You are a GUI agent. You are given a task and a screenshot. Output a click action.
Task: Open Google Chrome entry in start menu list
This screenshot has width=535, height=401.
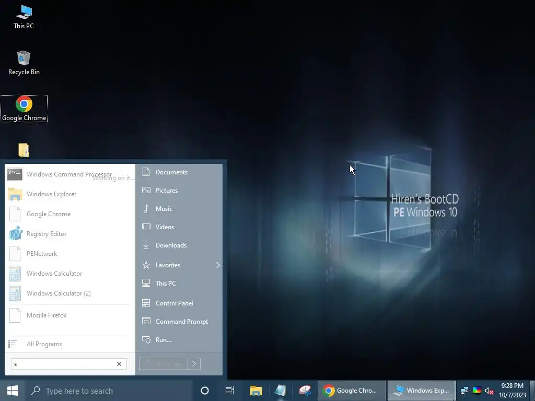tap(70, 214)
